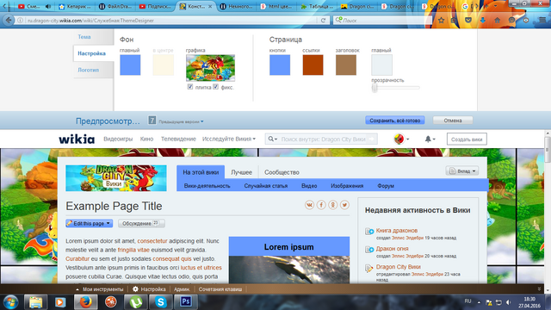Expand the Предыдущие версии dropdown
This screenshot has width=551, height=310.
coord(181,121)
